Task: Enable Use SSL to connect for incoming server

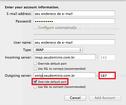Action: tap(35, 69)
